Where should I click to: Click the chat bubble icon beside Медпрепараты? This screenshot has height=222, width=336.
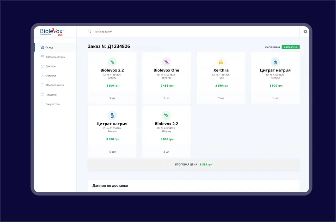[42, 85]
